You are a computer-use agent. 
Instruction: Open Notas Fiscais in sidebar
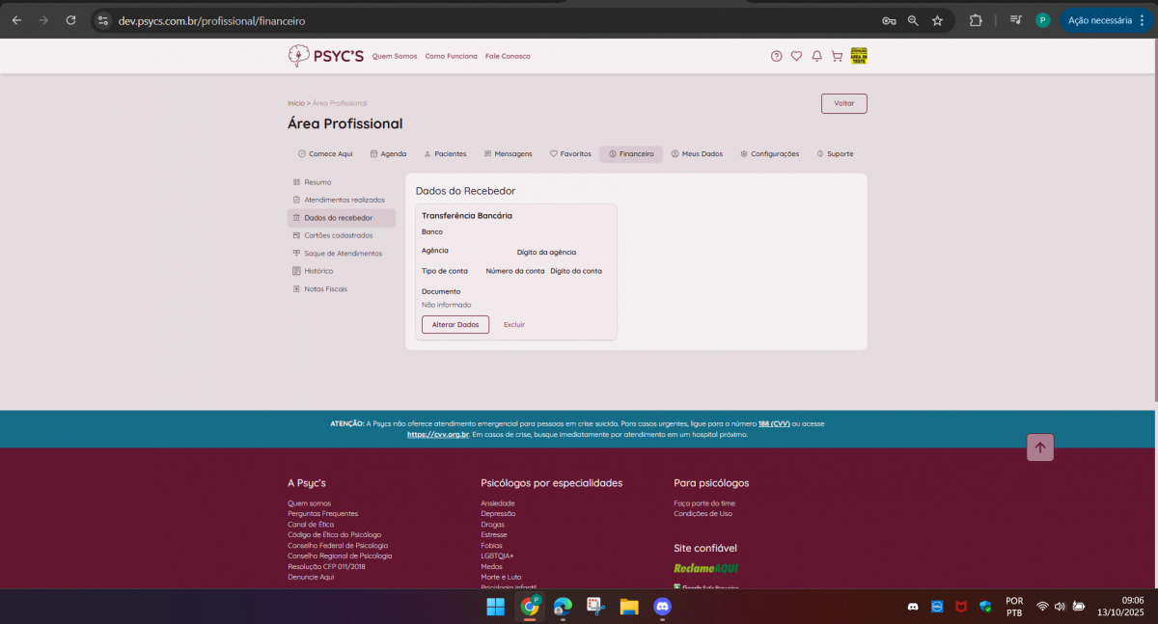click(x=325, y=289)
